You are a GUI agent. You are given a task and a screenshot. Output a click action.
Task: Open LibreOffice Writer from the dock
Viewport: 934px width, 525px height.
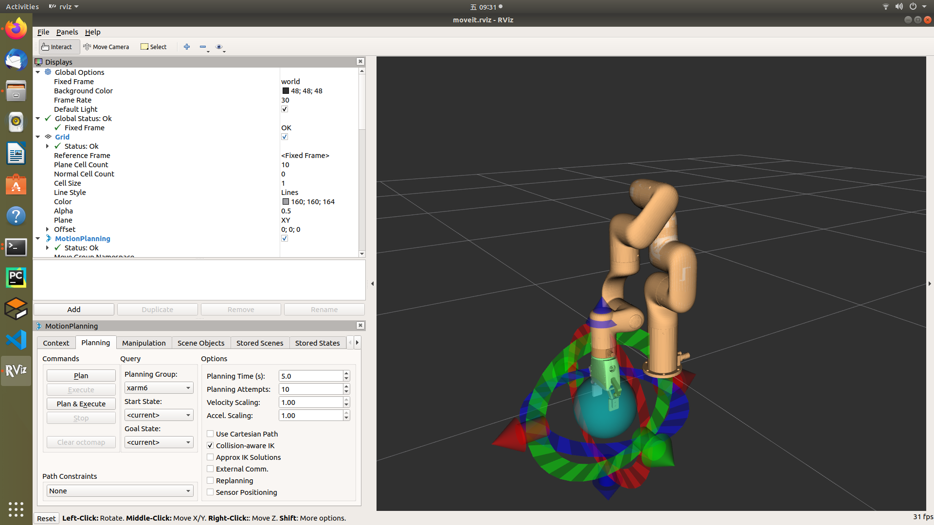click(x=16, y=153)
